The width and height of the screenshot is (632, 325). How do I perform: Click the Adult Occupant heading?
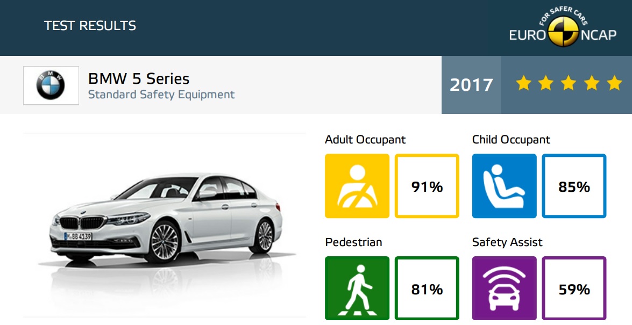coord(365,140)
